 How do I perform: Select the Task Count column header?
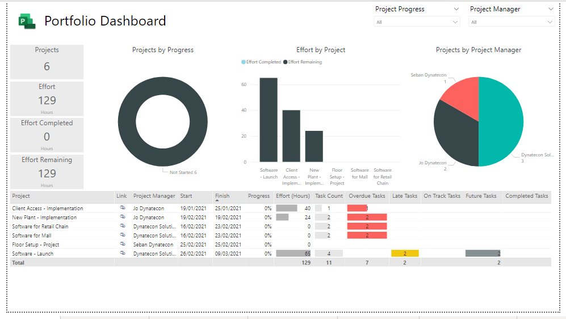point(329,196)
